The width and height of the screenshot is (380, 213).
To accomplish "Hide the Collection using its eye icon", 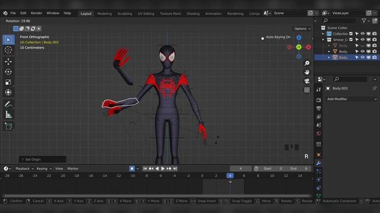I will [363, 34].
